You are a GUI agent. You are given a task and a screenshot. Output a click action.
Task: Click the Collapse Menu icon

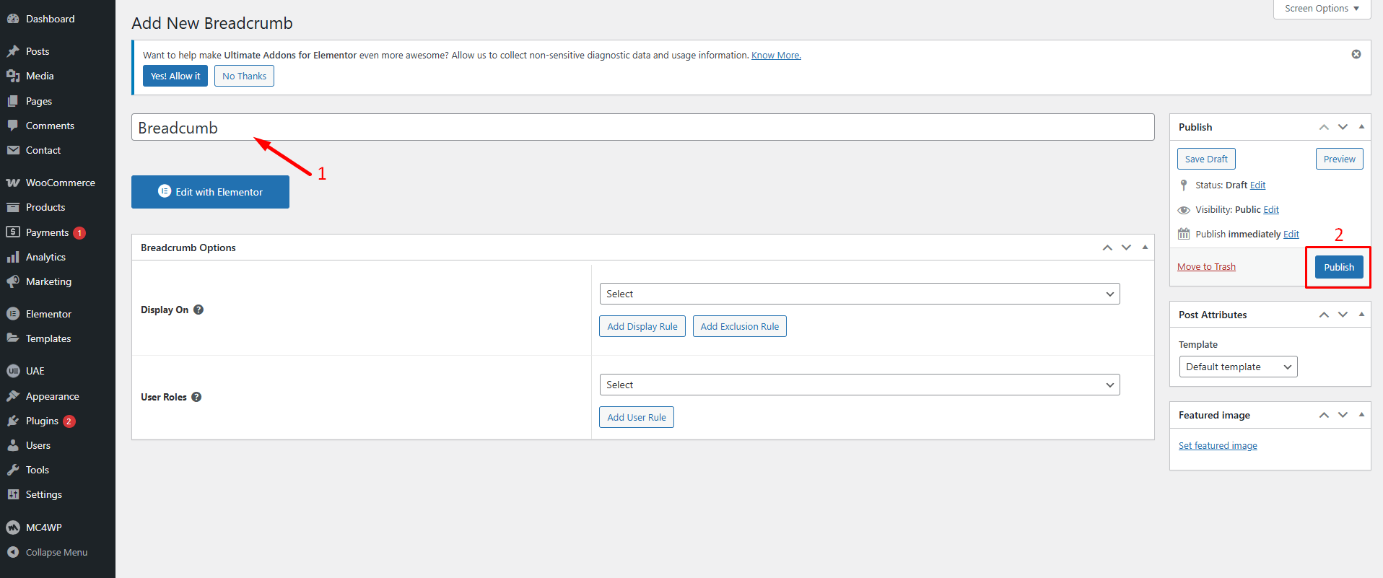13,552
